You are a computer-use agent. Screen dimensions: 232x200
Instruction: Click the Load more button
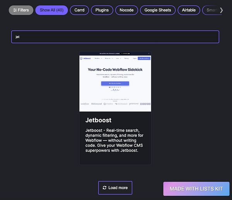(115, 188)
